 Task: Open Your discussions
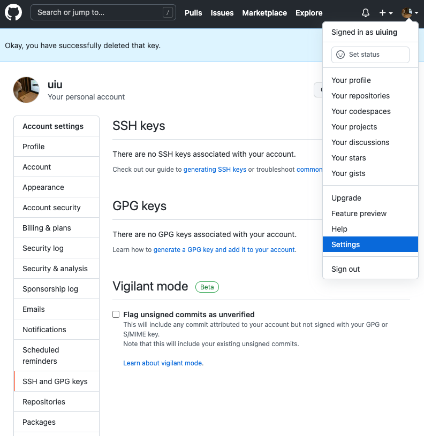[370, 143]
